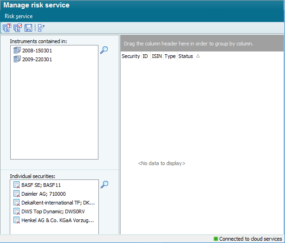Sort by the Security column header
The image size is (285, 243).
pos(130,56)
